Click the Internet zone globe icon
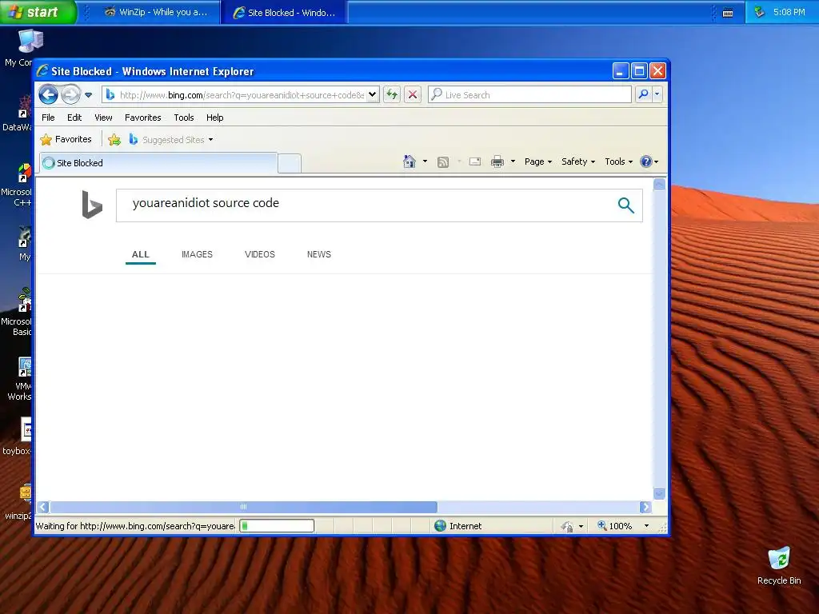The height and width of the screenshot is (614, 819). 441,526
